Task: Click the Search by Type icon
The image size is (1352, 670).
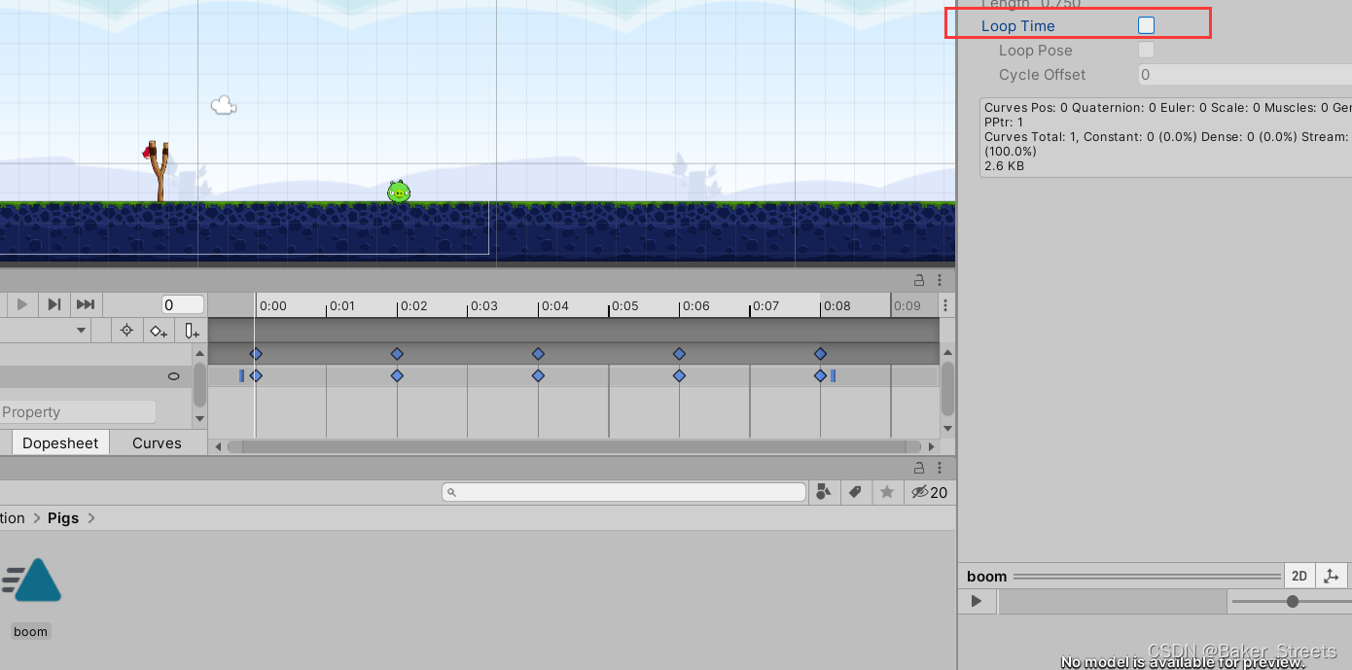Action: [x=823, y=492]
